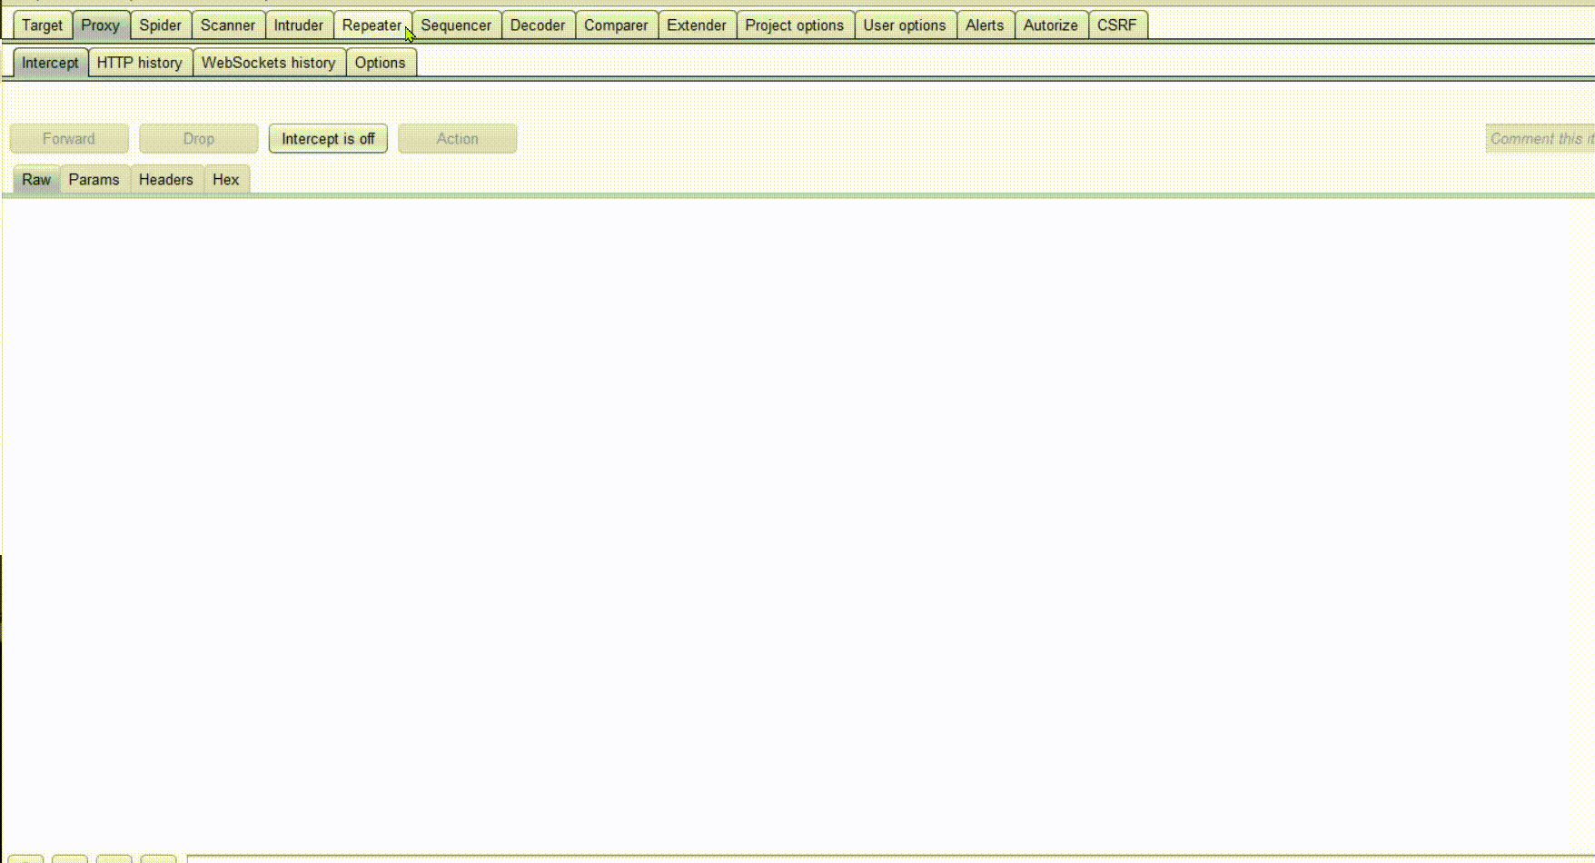Switch to the Headers view tab
The width and height of the screenshot is (1595, 863).
(166, 180)
